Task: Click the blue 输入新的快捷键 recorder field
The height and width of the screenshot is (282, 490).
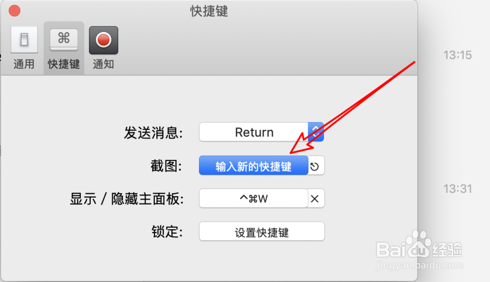Action: point(253,165)
